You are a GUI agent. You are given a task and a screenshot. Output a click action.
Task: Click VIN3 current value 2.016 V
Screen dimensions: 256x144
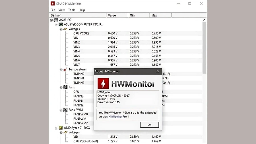113,47
